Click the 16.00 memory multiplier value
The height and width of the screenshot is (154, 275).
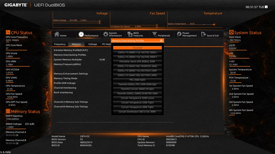[x=102, y=60]
